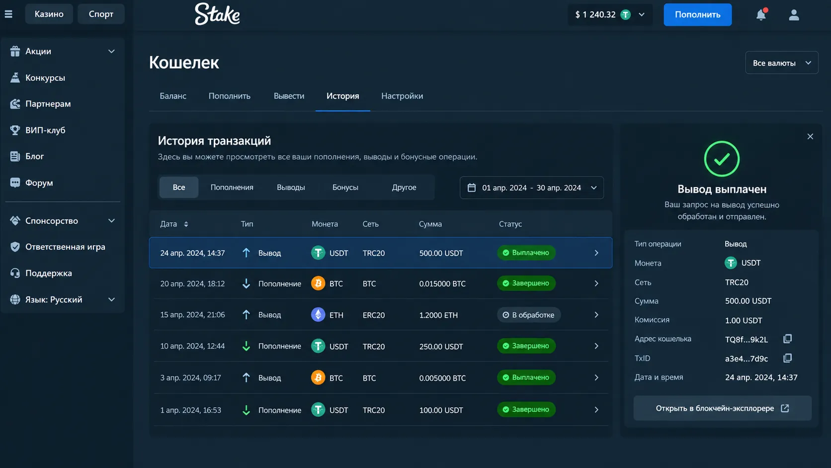Click the Форум chat icon
The width and height of the screenshot is (831, 468).
click(15, 183)
